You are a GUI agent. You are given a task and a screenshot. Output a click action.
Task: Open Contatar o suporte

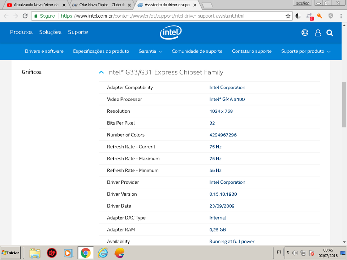tap(252, 51)
